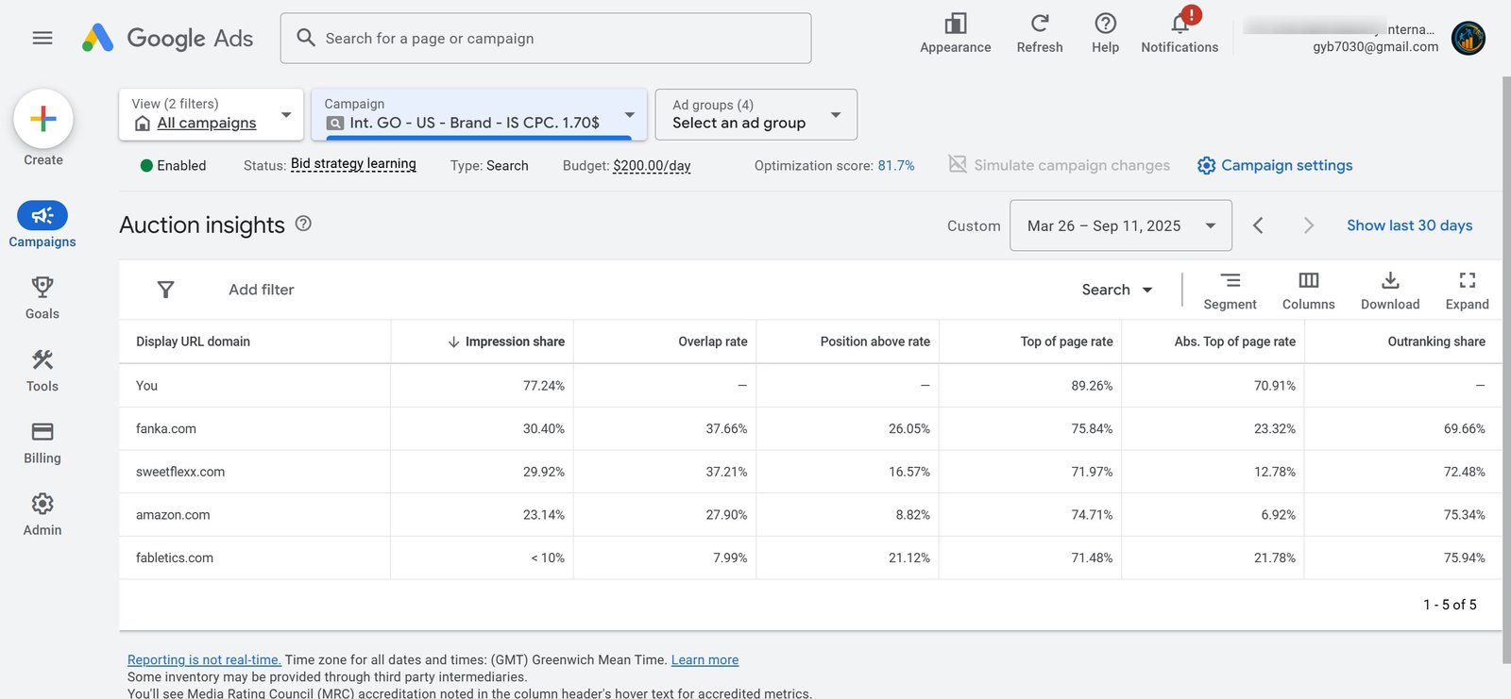Open the Campaign selector dropdown

click(479, 114)
